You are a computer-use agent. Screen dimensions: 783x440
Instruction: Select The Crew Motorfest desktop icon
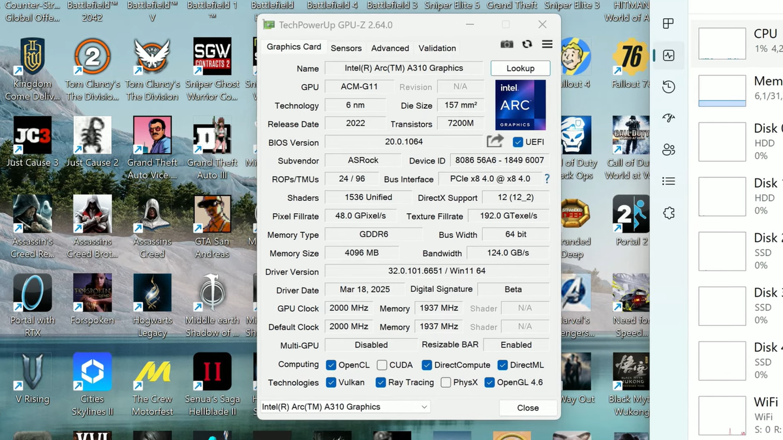pyautogui.click(x=152, y=385)
